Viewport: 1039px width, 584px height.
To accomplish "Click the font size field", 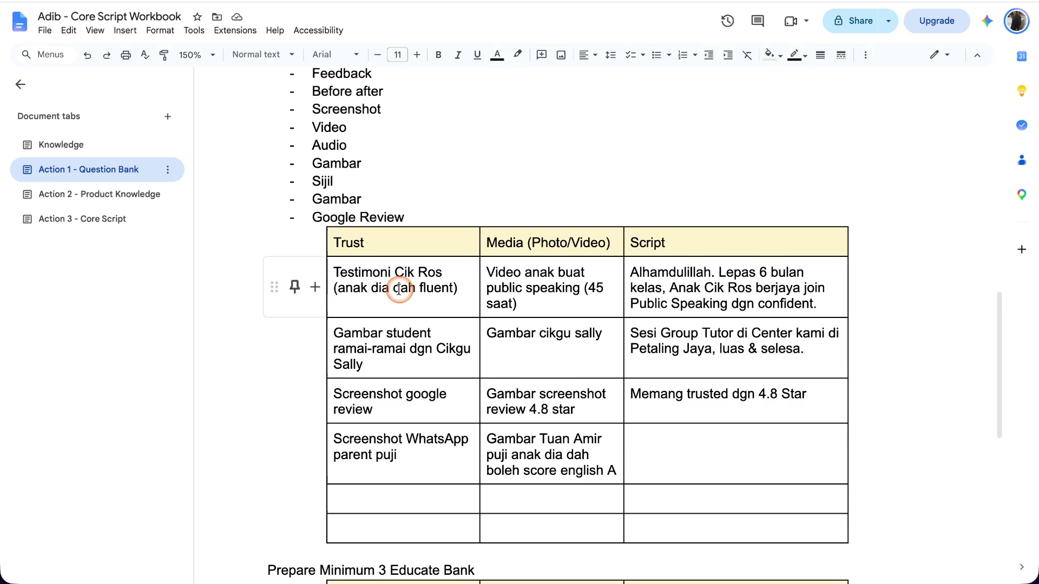I will pos(397,55).
